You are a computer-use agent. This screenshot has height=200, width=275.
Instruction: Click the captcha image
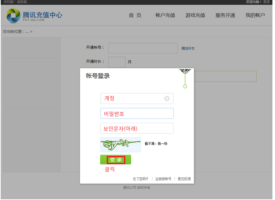(120, 145)
